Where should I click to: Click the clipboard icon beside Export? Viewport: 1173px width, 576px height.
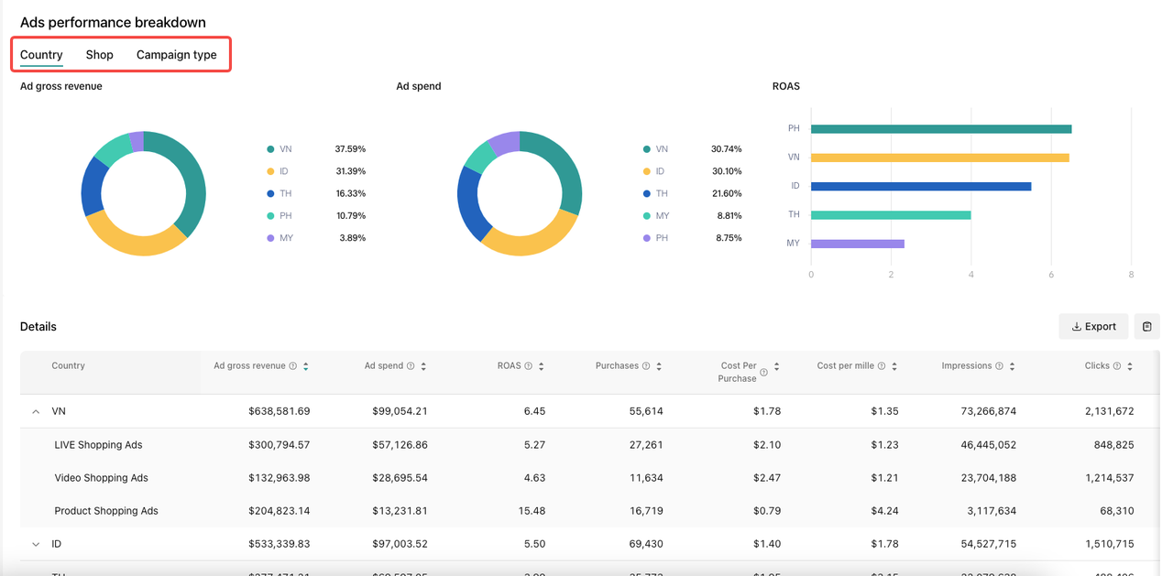[x=1146, y=327]
